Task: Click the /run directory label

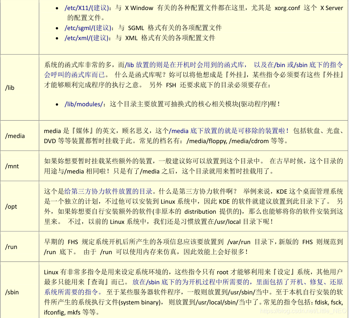Action: pyautogui.click(x=10, y=246)
